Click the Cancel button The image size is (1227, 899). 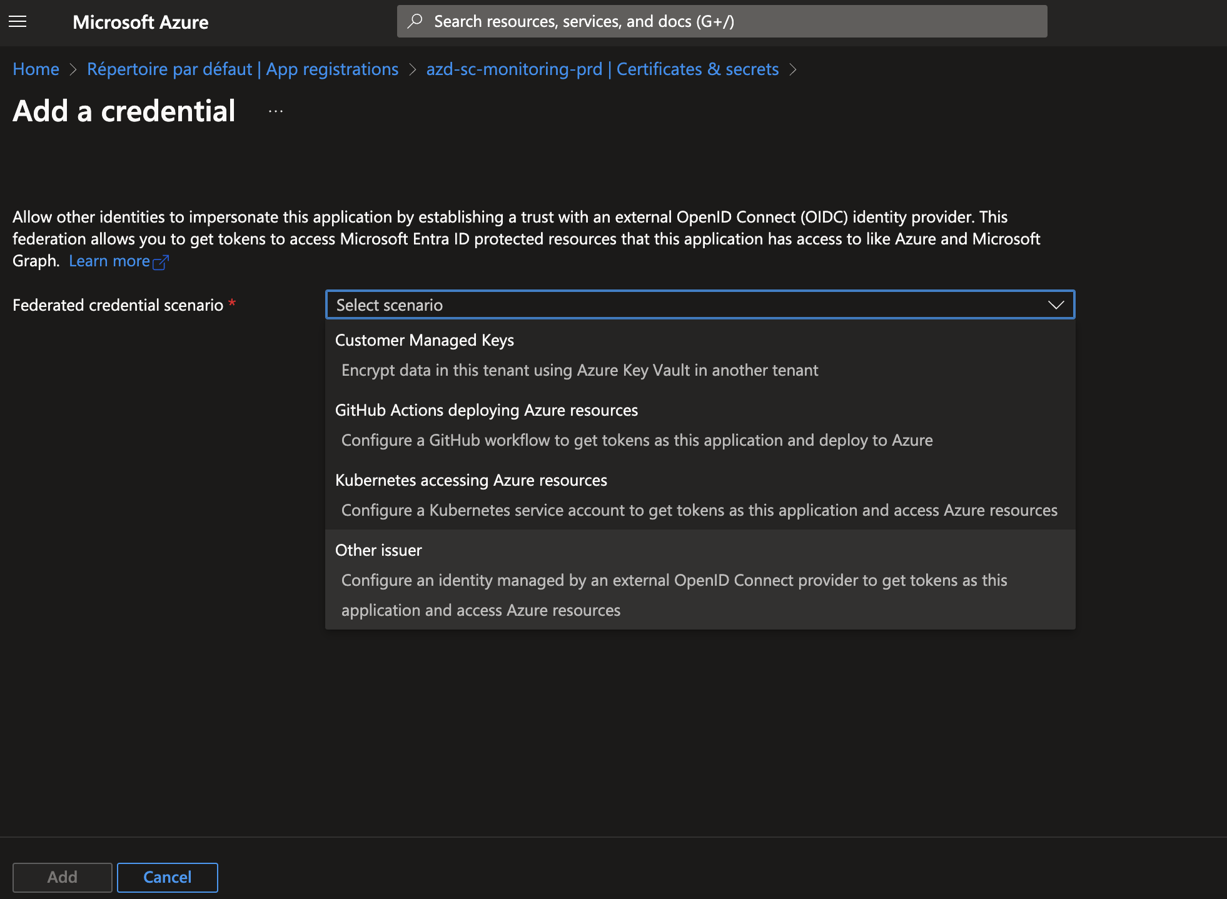point(168,877)
